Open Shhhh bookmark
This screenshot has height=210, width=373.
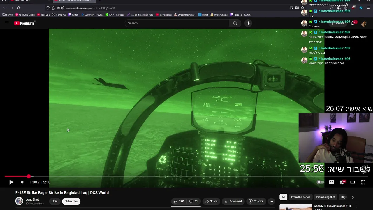pyautogui.click(x=8, y=15)
